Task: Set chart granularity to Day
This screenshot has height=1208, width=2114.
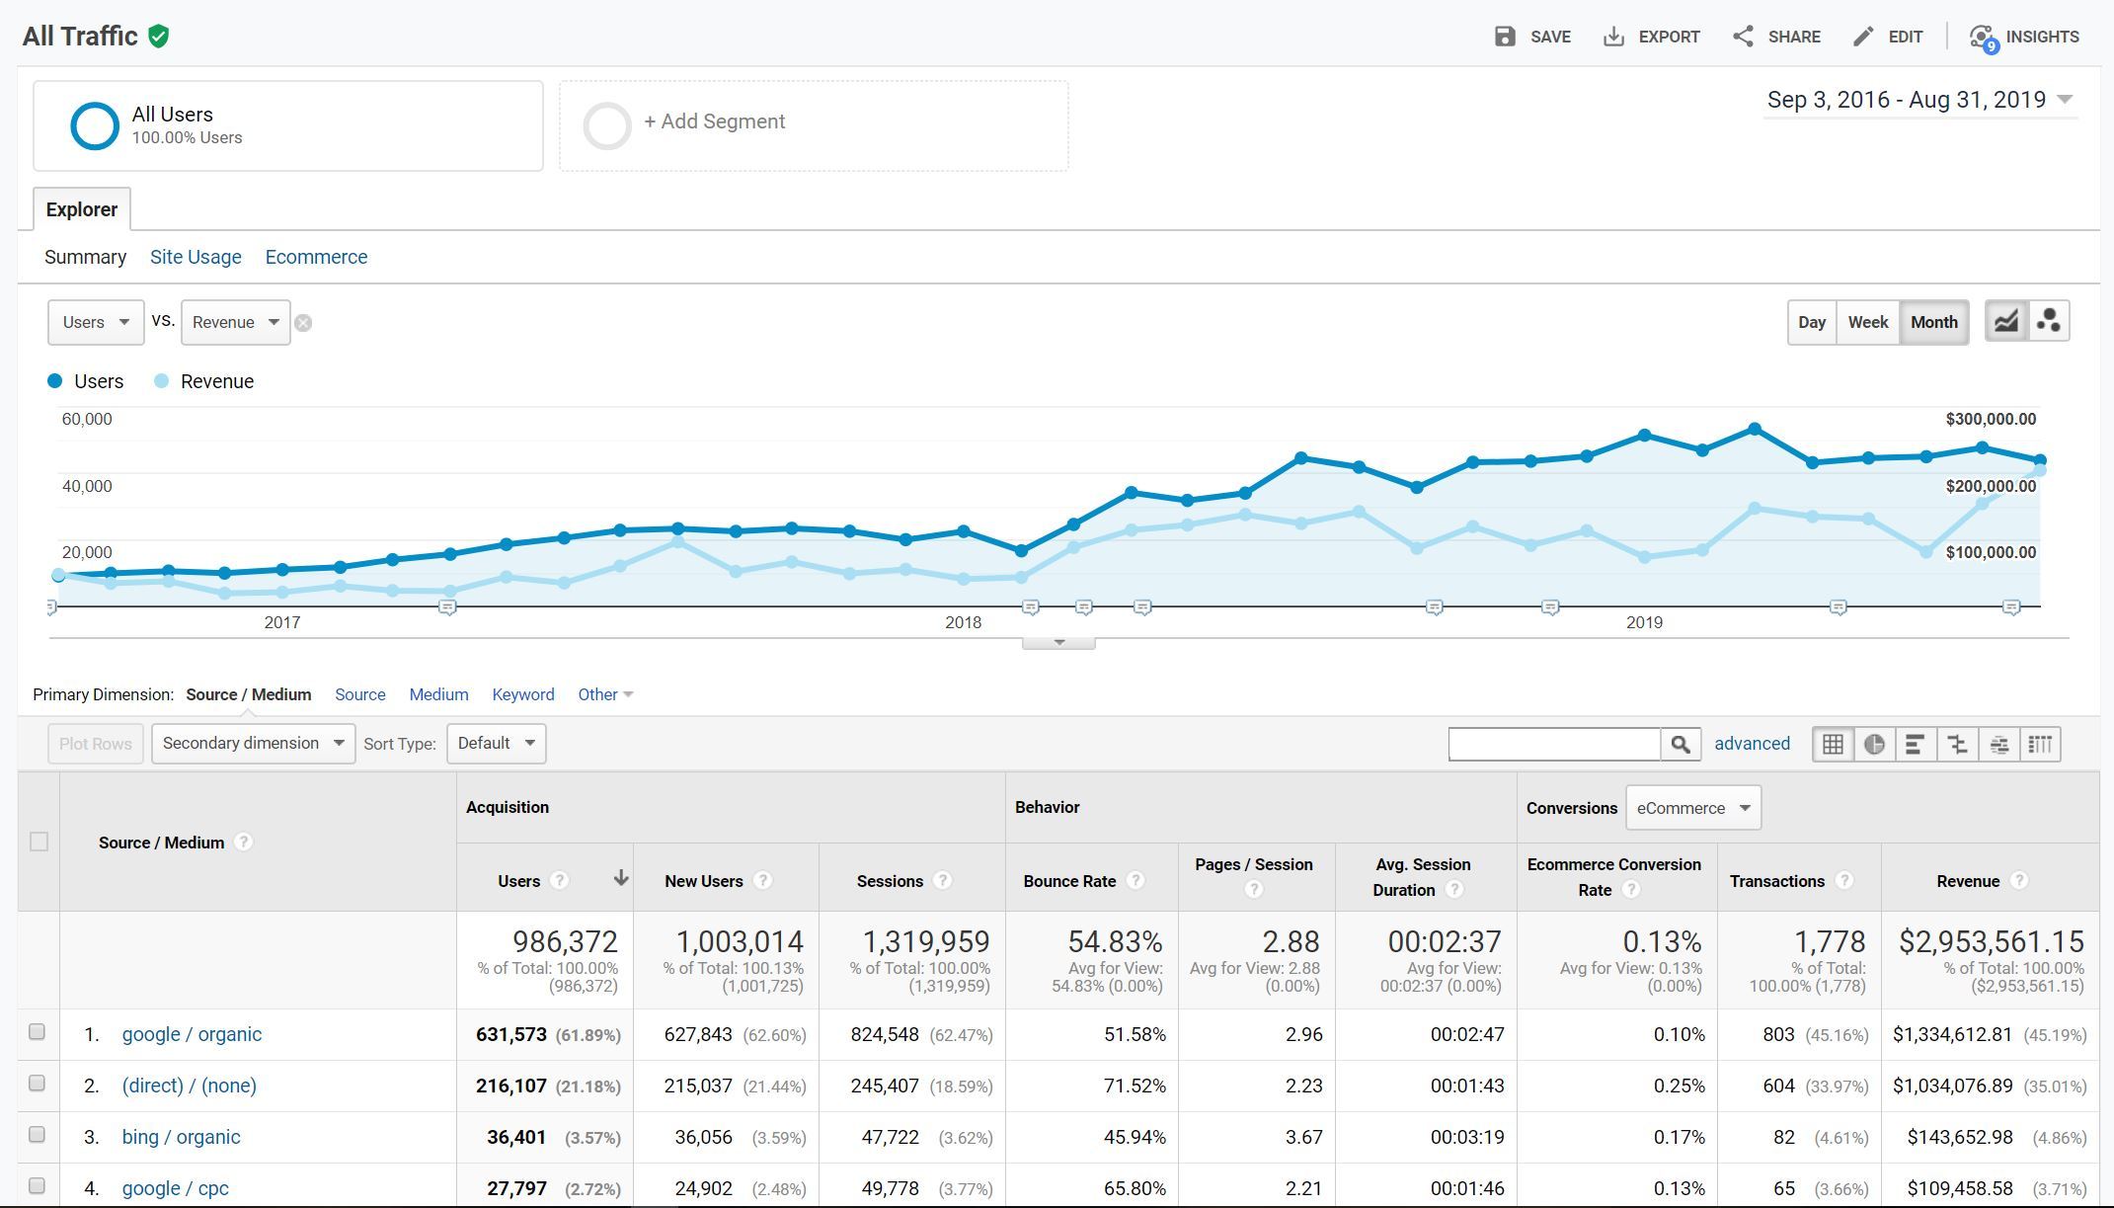Action: (x=1812, y=322)
